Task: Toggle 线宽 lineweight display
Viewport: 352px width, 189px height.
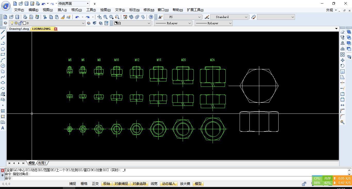Action: [x=154, y=184]
